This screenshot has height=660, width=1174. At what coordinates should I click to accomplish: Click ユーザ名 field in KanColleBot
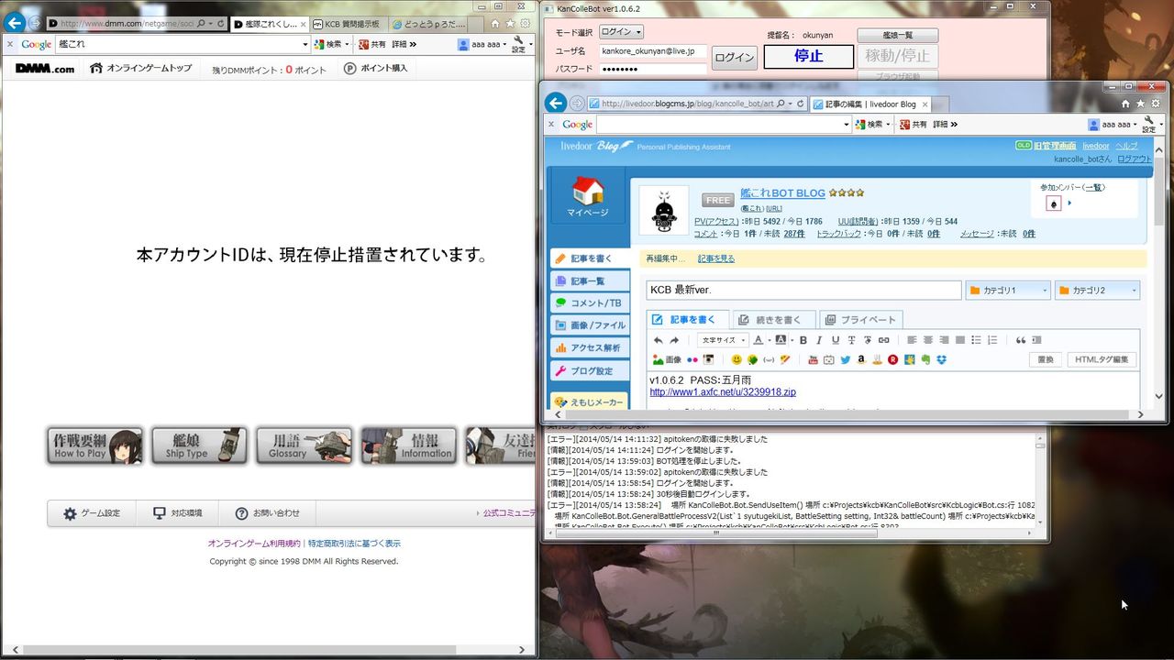[x=653, y=51]
